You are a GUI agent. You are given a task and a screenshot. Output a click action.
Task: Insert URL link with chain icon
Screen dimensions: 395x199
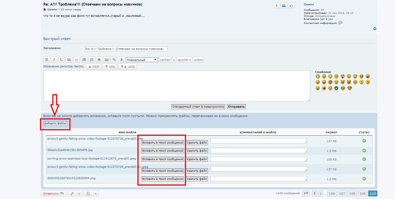pos(114,60)
